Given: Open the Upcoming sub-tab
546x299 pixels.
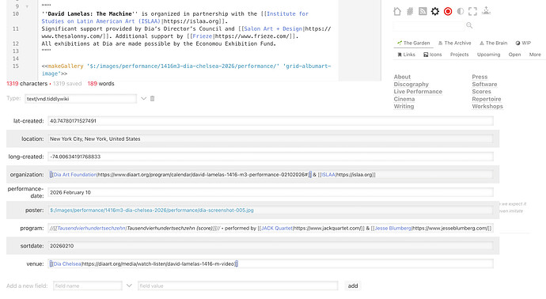Looking at the screenshot, I should point(488,55).
